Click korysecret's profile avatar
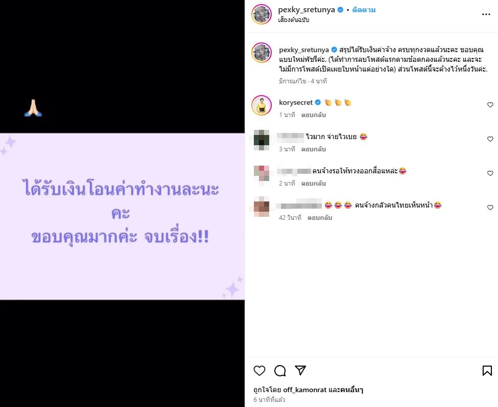 (262, 105)
